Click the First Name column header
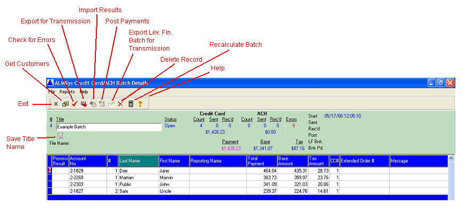This screenshot has width=467, height=213. pos(174,161)
